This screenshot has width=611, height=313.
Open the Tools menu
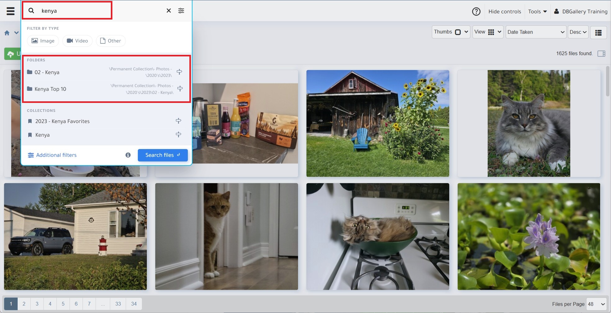[537, 11]
